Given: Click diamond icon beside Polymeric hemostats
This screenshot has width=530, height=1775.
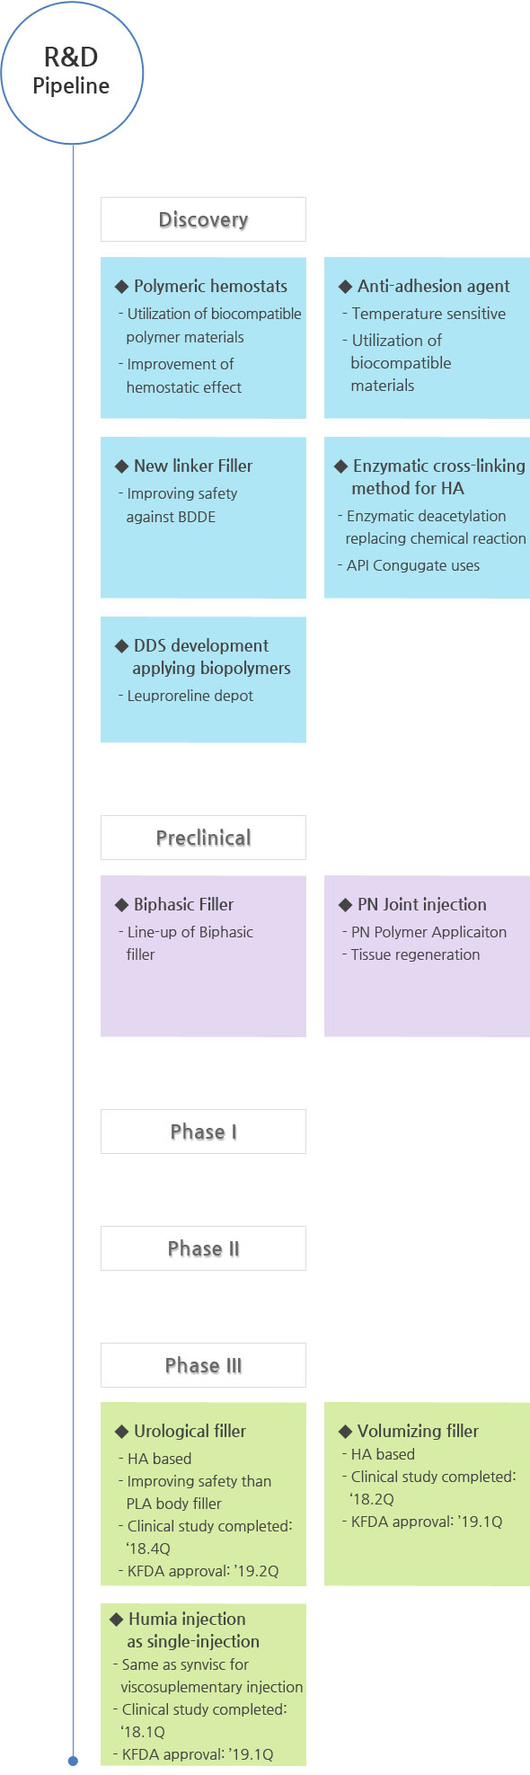Looking at the screenshot, I should (121, 287).
